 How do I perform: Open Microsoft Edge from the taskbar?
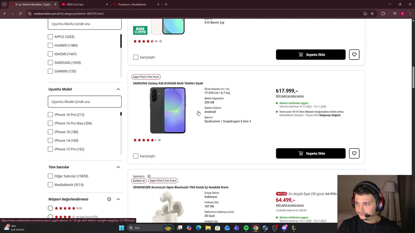199,228
